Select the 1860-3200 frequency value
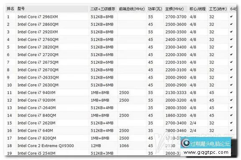This screenshot has width=241, height=160. (176, 115)
